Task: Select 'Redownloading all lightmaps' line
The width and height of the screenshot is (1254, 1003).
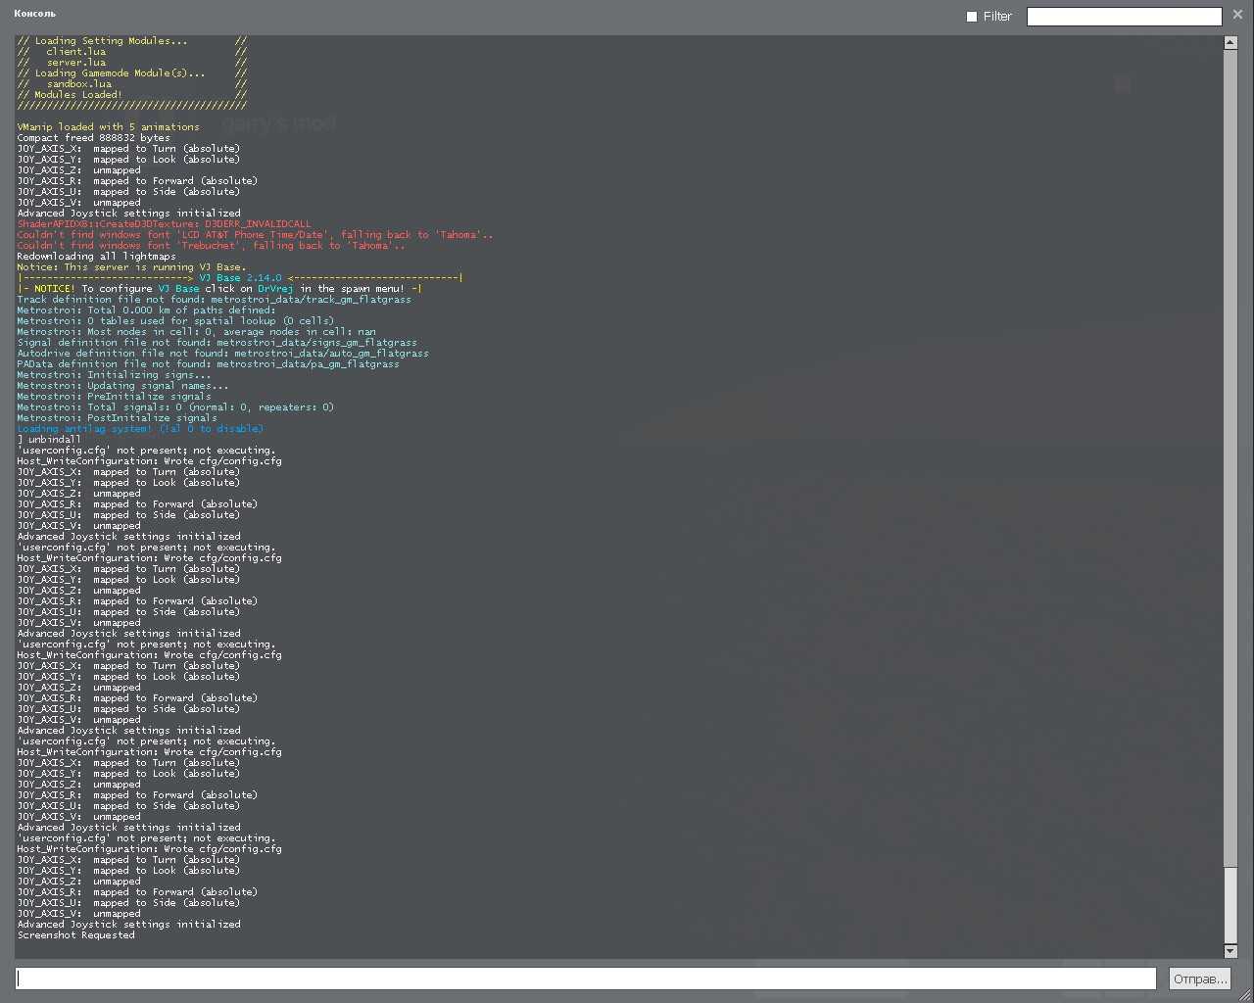Action: click(96, 257)
